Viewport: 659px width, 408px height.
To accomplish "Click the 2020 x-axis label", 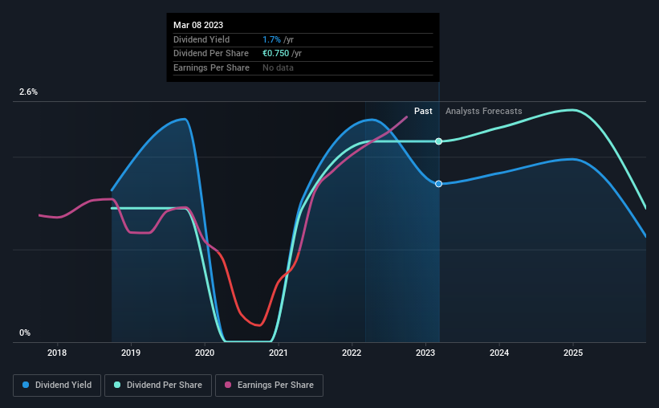I will (205, 353).
